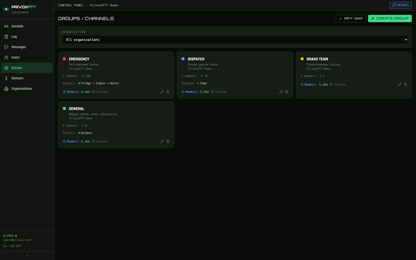This screenshot has width=416, height=260.
Task: Open Invites for BRAVO TEAM group
Action: pyautogui.click(x=338, y=84)
